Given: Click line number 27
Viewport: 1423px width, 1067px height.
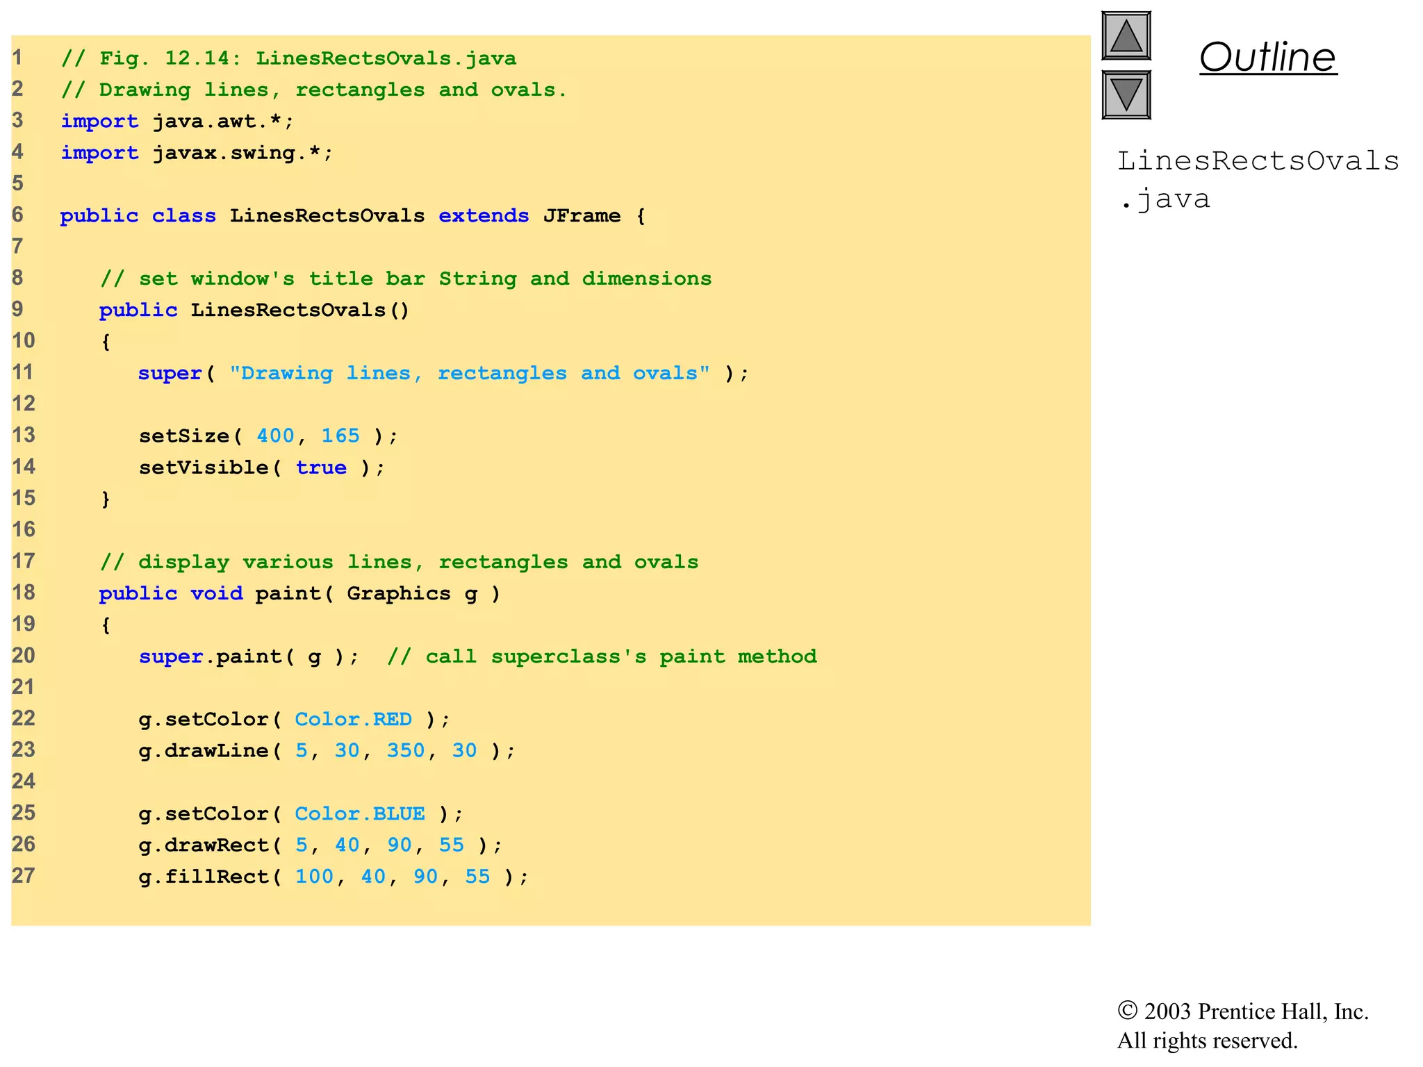Looking at the screenshot, I should [24, 875].
